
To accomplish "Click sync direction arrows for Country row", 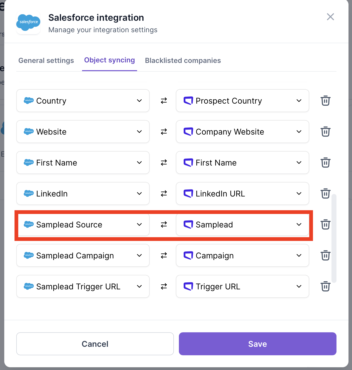I will 164,101.
